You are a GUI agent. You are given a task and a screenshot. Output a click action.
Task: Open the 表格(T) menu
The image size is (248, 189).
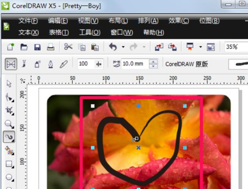59,32
